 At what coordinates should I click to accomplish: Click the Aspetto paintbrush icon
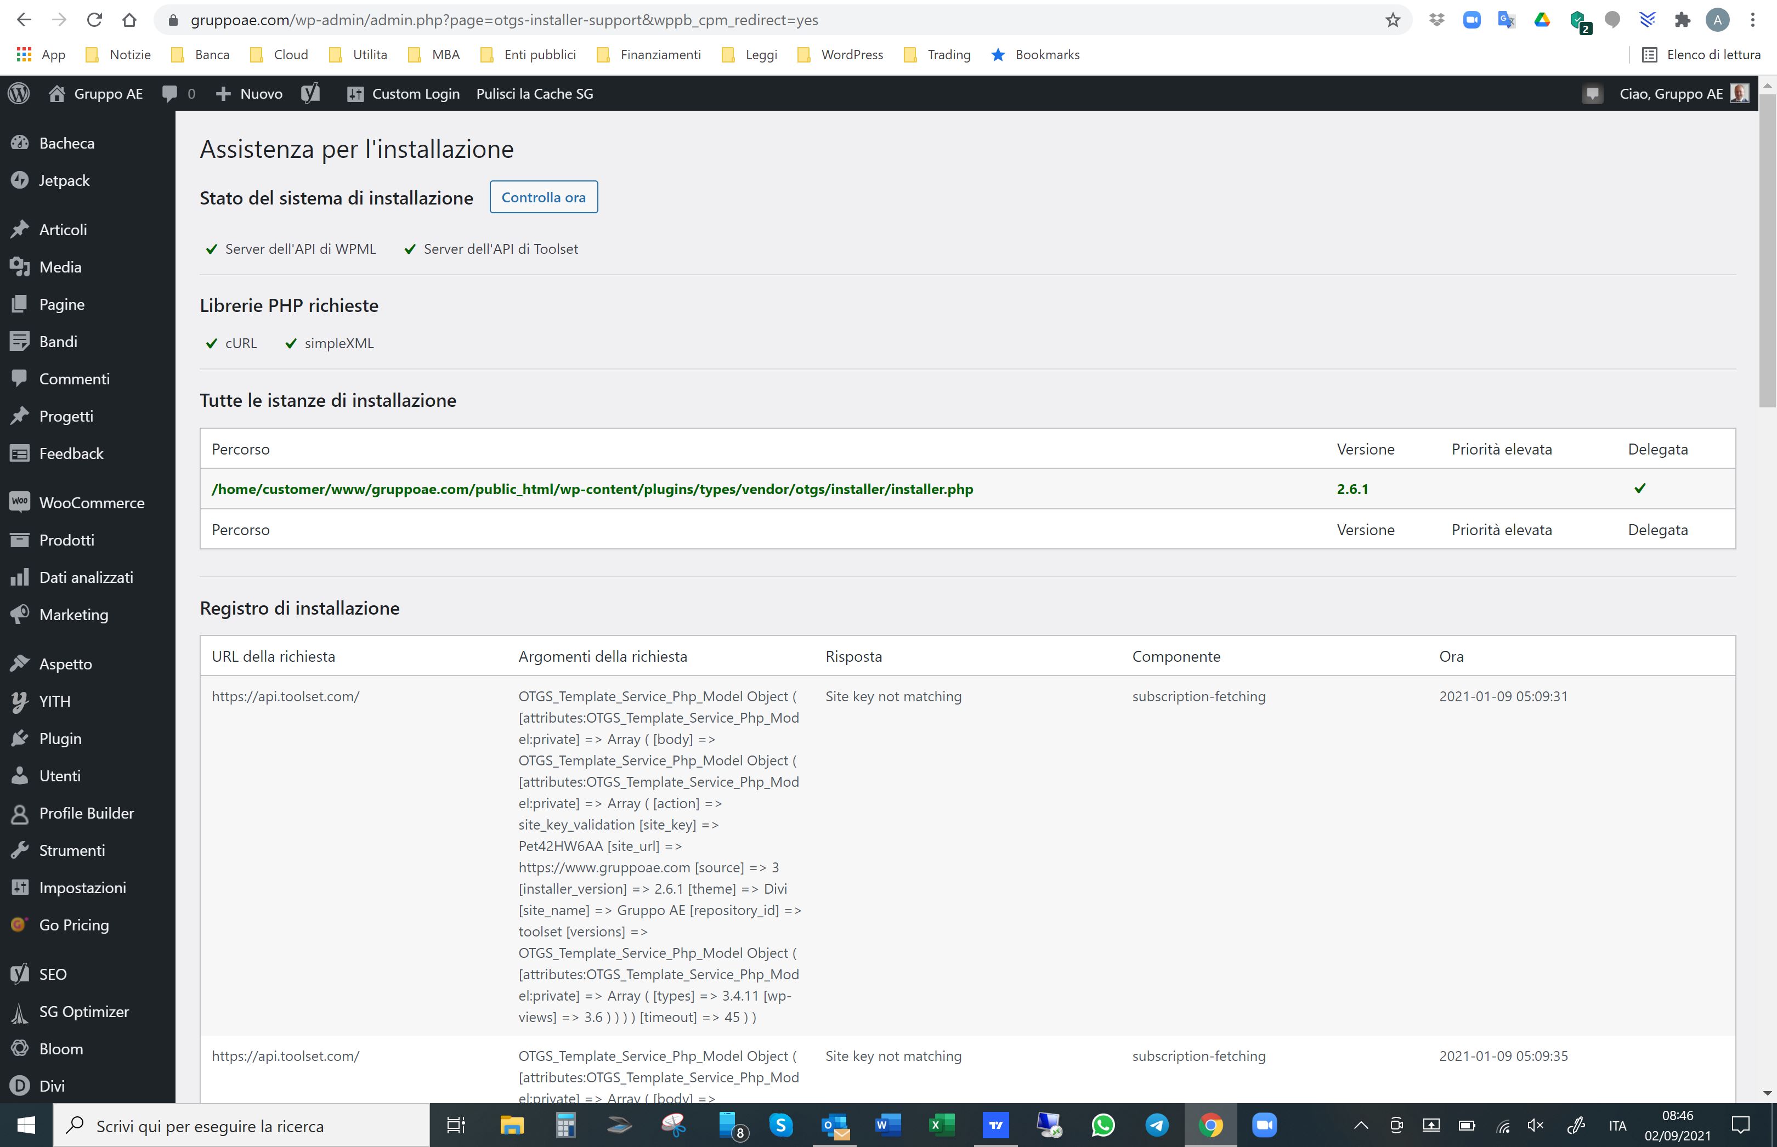(x=20, y=663)
